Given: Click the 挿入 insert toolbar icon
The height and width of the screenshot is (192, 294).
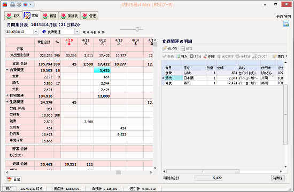Looking at the screenshot, I should pos(182,57).
